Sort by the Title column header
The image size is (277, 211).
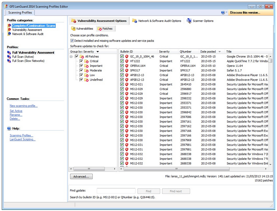[x=248, y=52]
